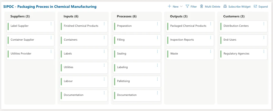
Task: Open options menu for Distribution Centers card
Action: (264, 24)
